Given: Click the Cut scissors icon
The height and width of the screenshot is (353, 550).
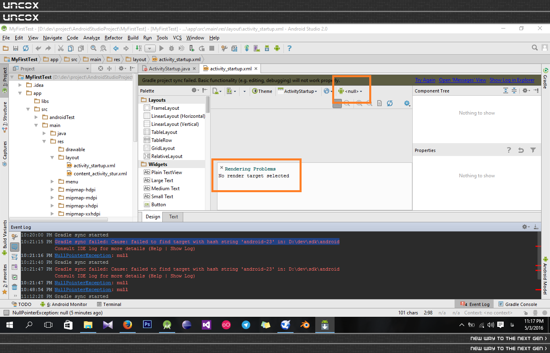Looking at the screenshot, I should [x=60, y=48].
